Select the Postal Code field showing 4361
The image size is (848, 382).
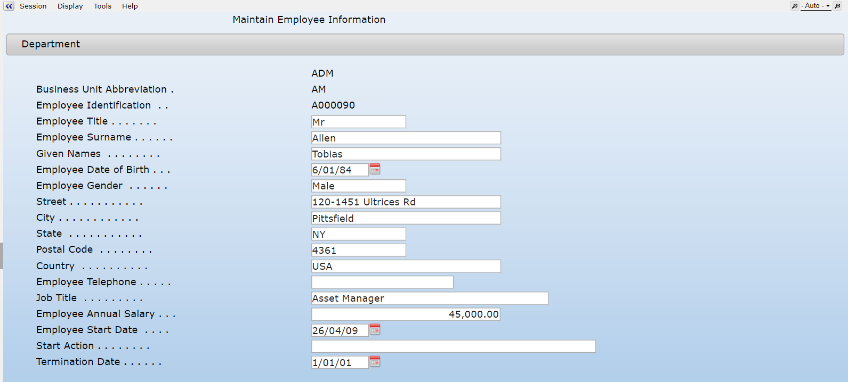pos(358,250)
